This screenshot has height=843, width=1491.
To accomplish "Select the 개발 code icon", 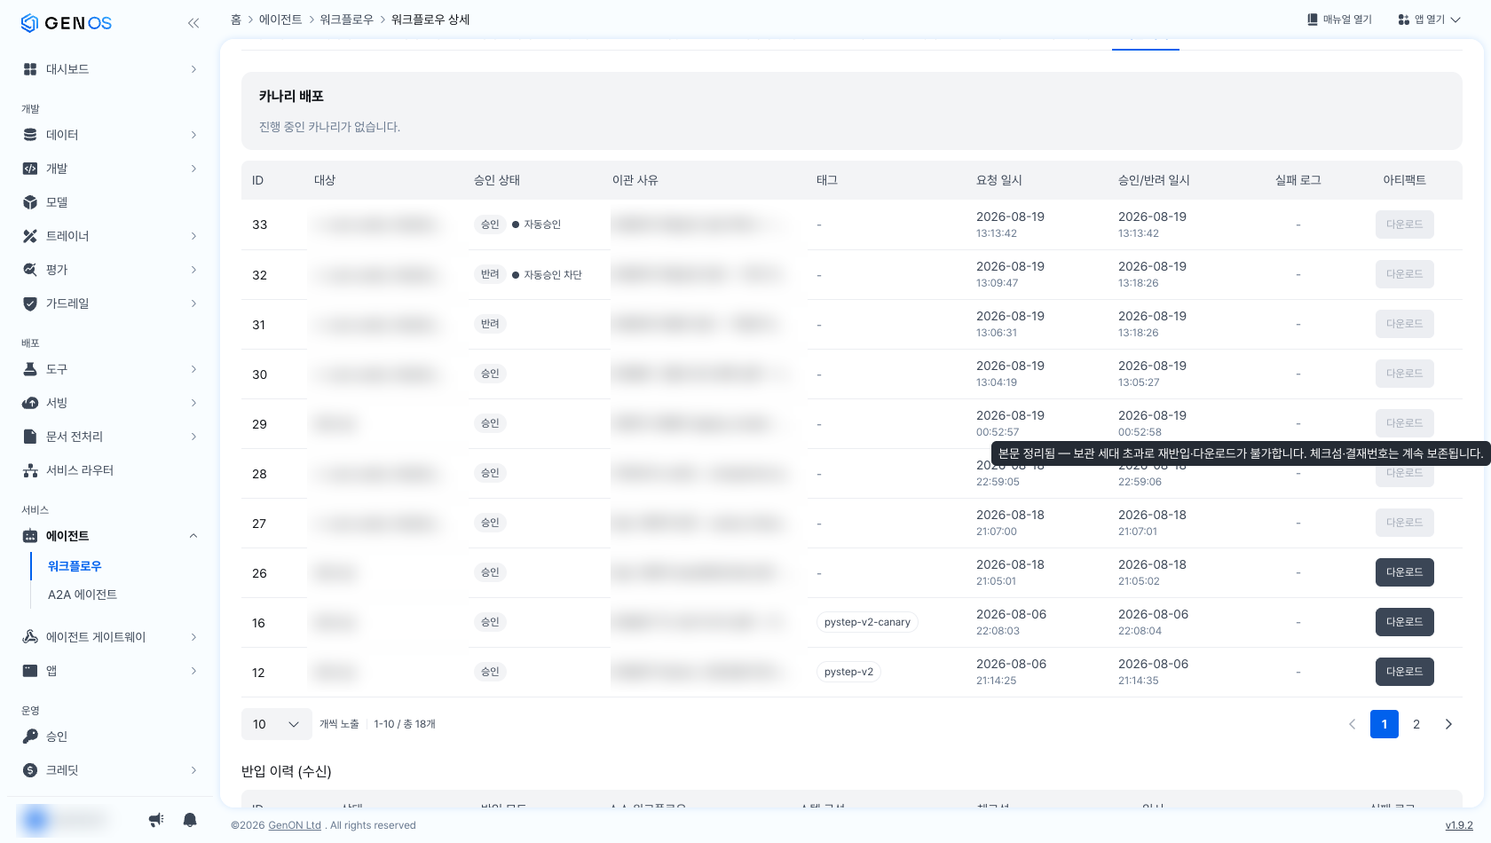I will (x=30, y=169).
